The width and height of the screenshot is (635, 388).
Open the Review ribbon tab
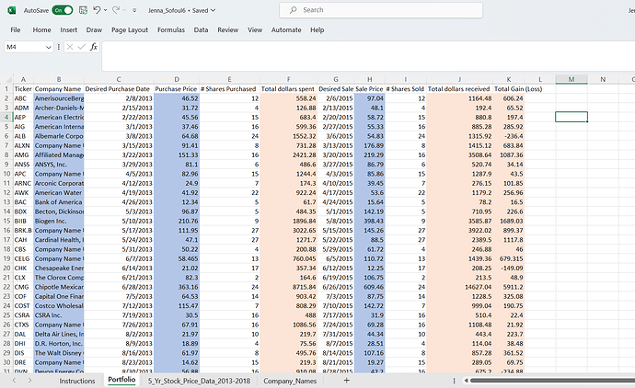pos(227,30)
